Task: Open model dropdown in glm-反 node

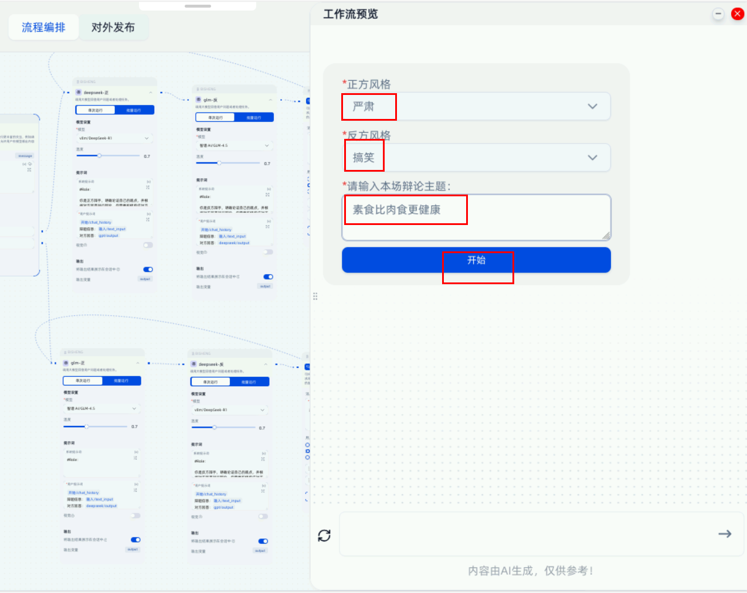Action: (x=235, y=145)
